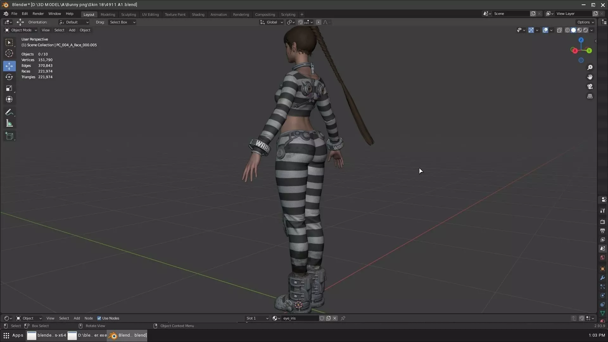Pick the Add Cube tool
The width and height of the screenshot is (608, 342).
pyautogui.click(x=9, y=136)
